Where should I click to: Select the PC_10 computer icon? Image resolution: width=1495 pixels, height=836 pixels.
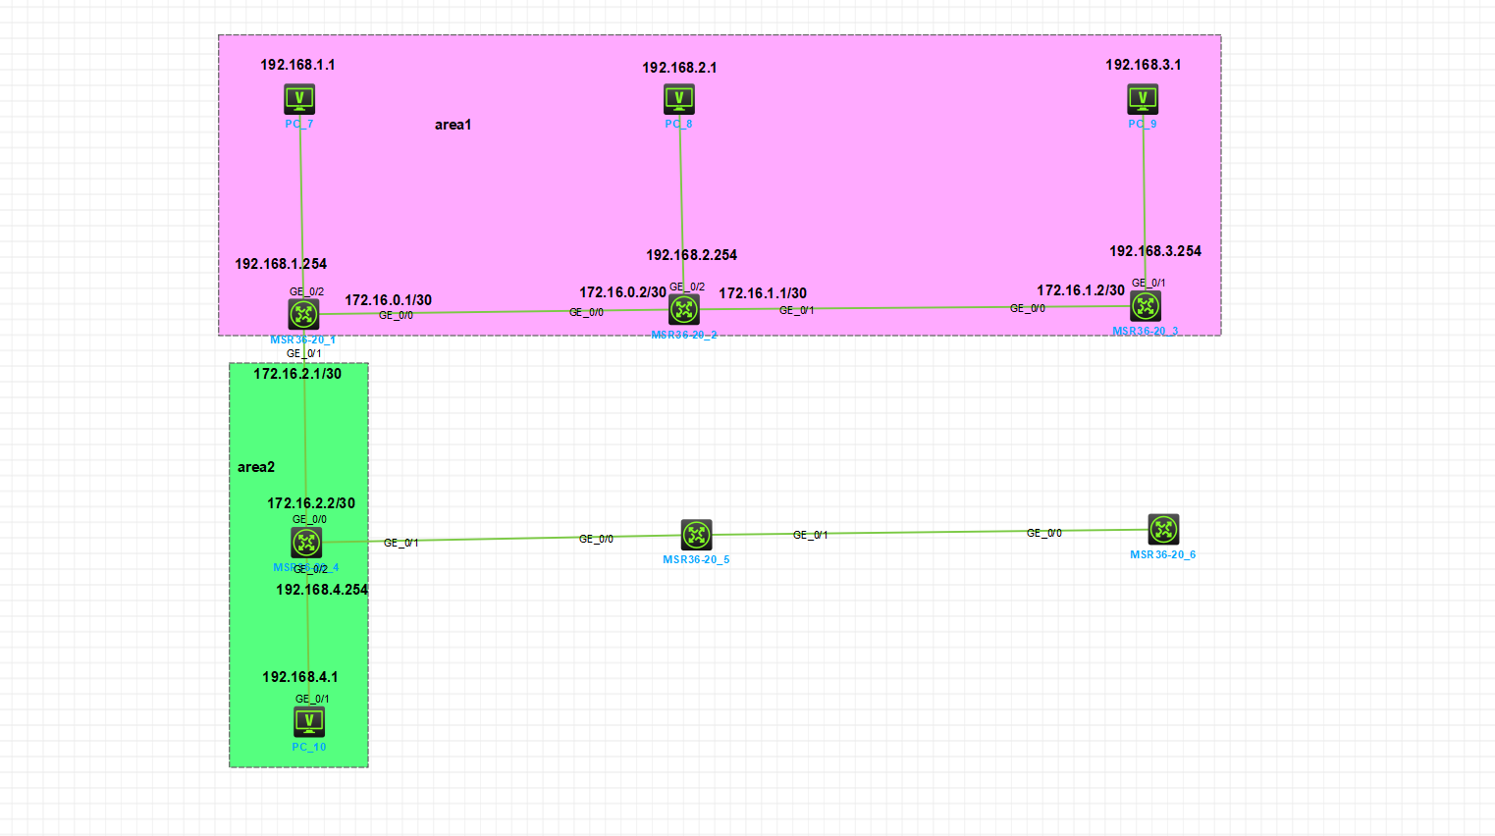point(309,722)
